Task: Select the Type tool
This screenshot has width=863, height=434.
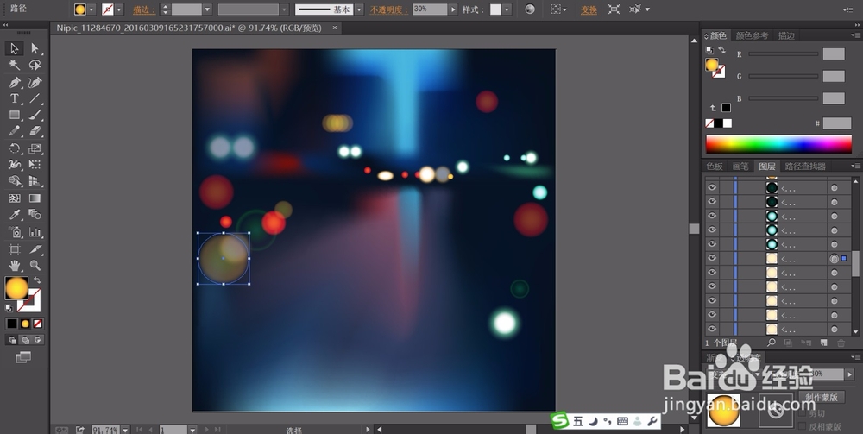Action: tap(15, 99)
